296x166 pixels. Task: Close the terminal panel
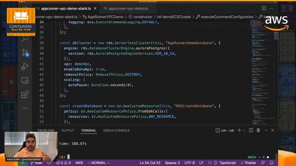pyautogui.click(x=272, y=130)
